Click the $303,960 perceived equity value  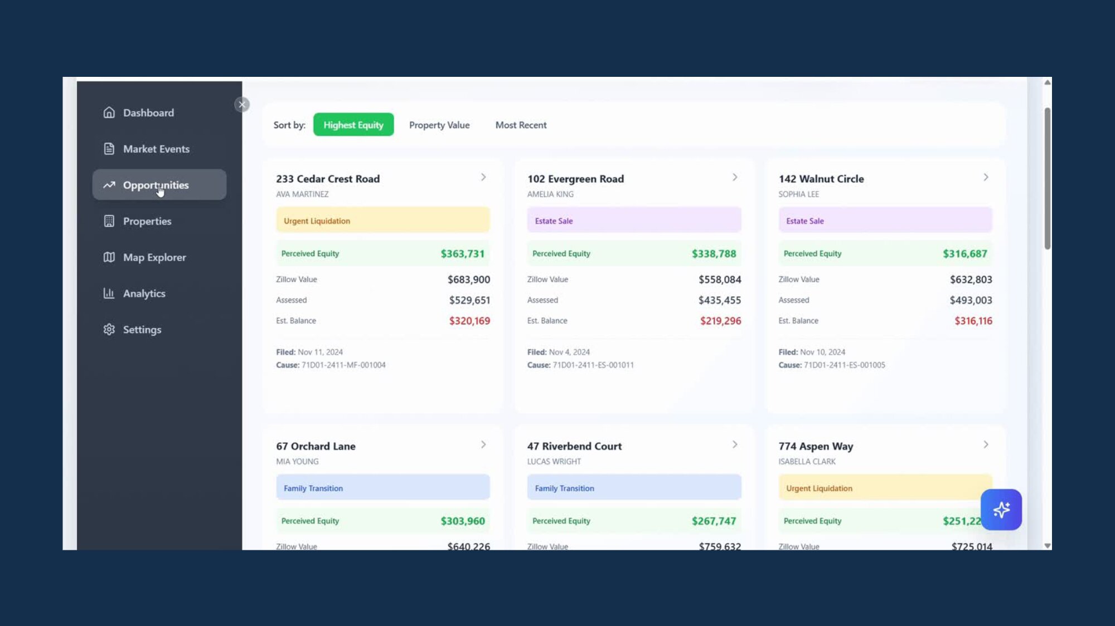coord(463,521)
